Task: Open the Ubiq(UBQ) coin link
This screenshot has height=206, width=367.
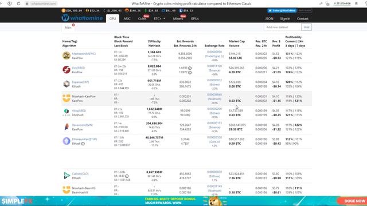Action: pos(79,110)
